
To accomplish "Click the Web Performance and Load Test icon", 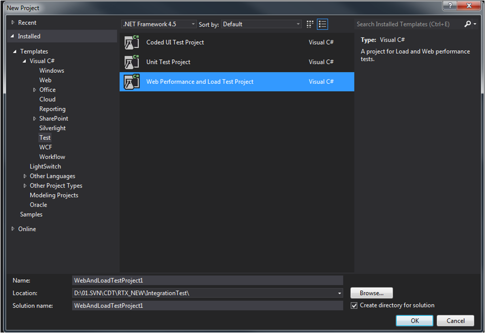I will (x=132, y=82).
